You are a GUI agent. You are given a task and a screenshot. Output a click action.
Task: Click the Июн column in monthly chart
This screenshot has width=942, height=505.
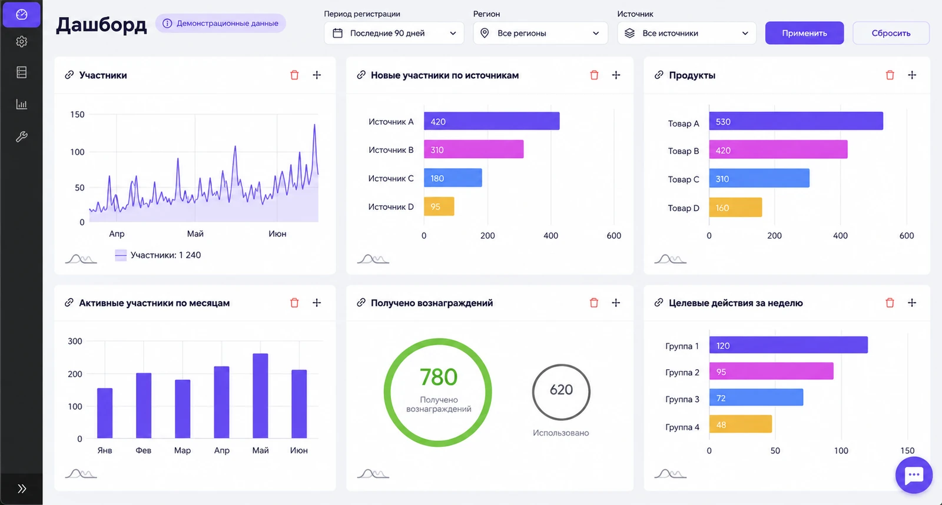[x=299, y=404]
